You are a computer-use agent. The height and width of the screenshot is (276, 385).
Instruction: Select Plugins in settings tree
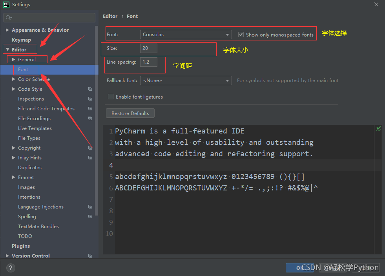[x=21, y=246]
